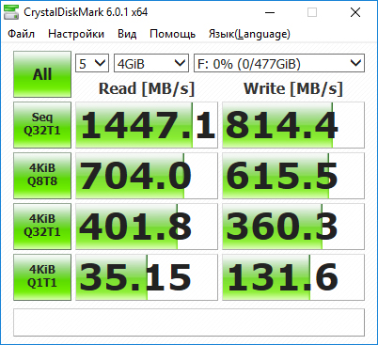Screen dimensions: 378x345
Task: Open the Настройки menu
Action: [76, 34]
